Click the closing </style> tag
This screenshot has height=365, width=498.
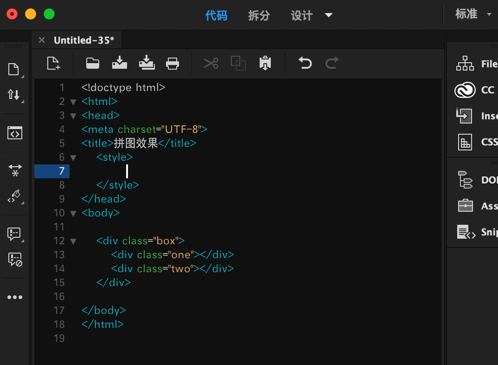tap(118, 185)
